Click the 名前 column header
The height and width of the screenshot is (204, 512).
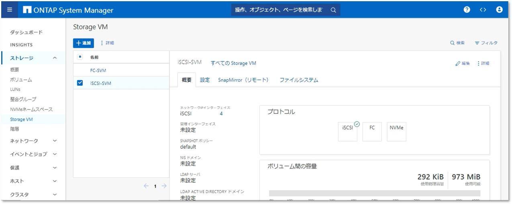[x=95, y=57]
